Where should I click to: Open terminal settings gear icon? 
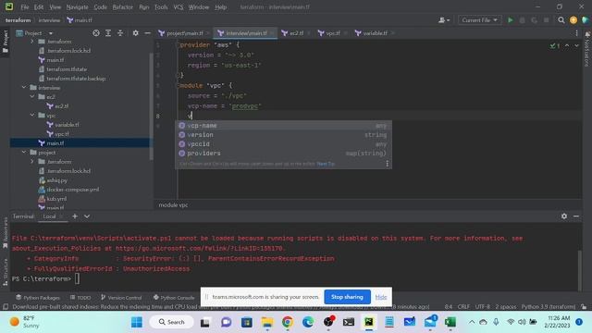[563, 216]
